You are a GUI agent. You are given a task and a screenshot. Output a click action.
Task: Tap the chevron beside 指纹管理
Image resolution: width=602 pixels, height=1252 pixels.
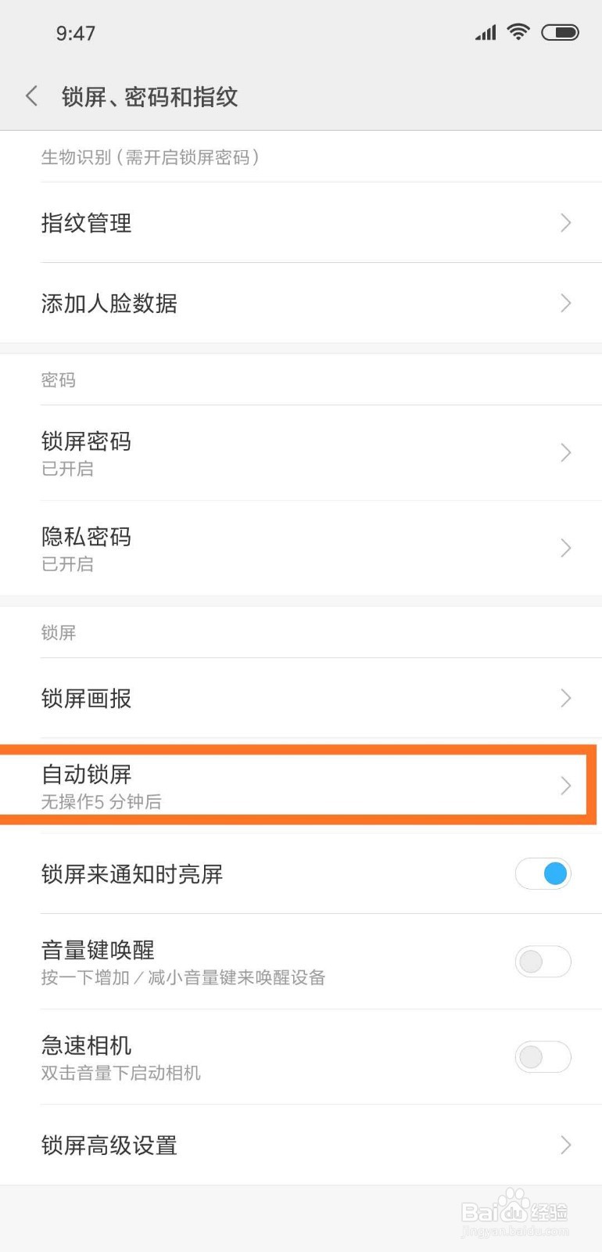pyautogui.click(x=566, y=224)
